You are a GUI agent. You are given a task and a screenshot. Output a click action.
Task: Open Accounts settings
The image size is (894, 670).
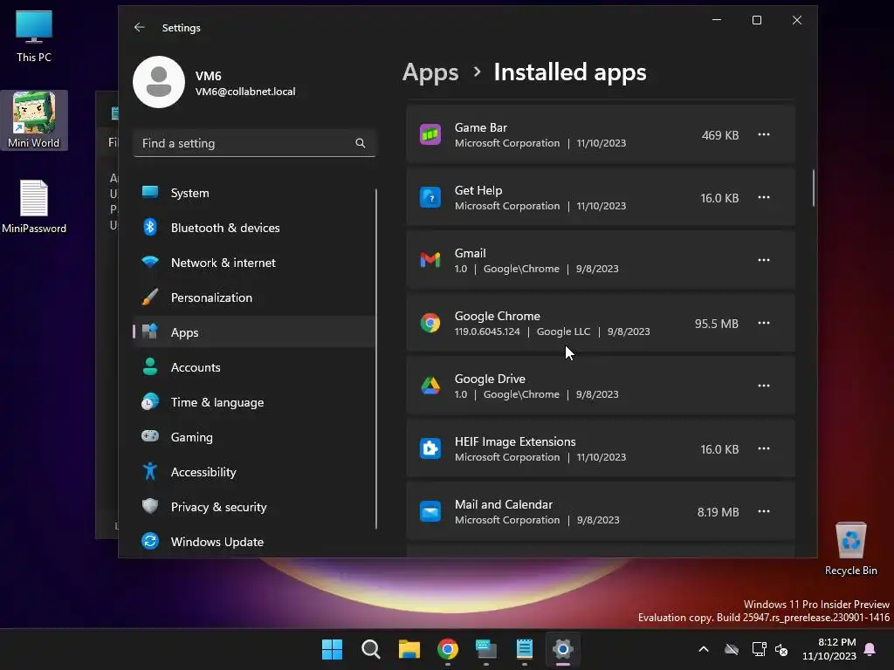[254, 367]
